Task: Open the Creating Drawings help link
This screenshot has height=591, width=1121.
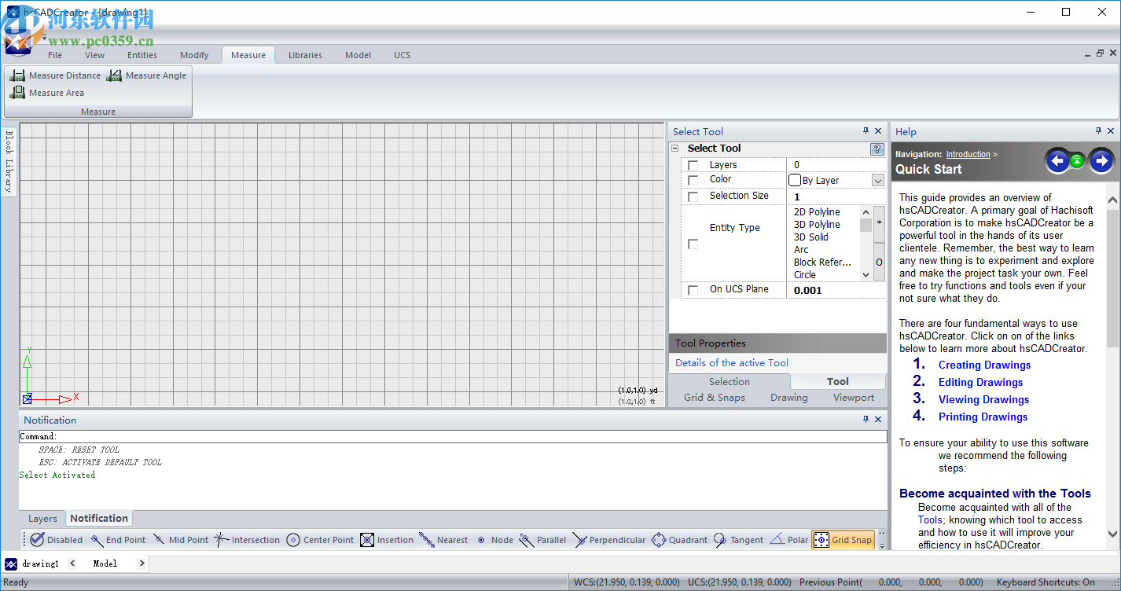Action: tap(984, 365)
